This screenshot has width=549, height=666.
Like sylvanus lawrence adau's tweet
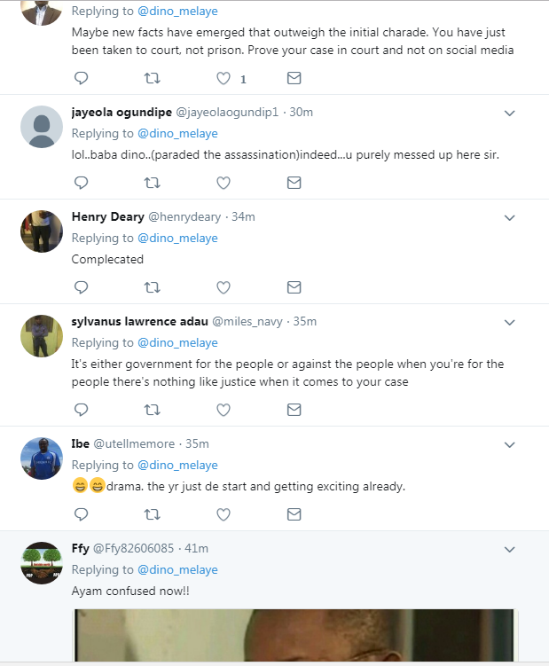click(224, 410)
